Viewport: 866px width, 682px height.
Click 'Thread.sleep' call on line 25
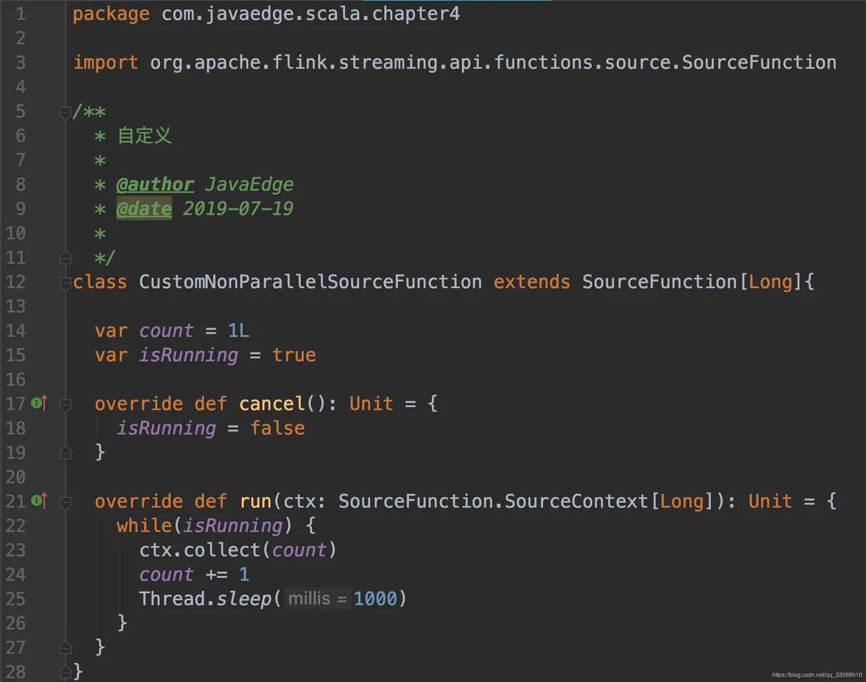(205, 599)
